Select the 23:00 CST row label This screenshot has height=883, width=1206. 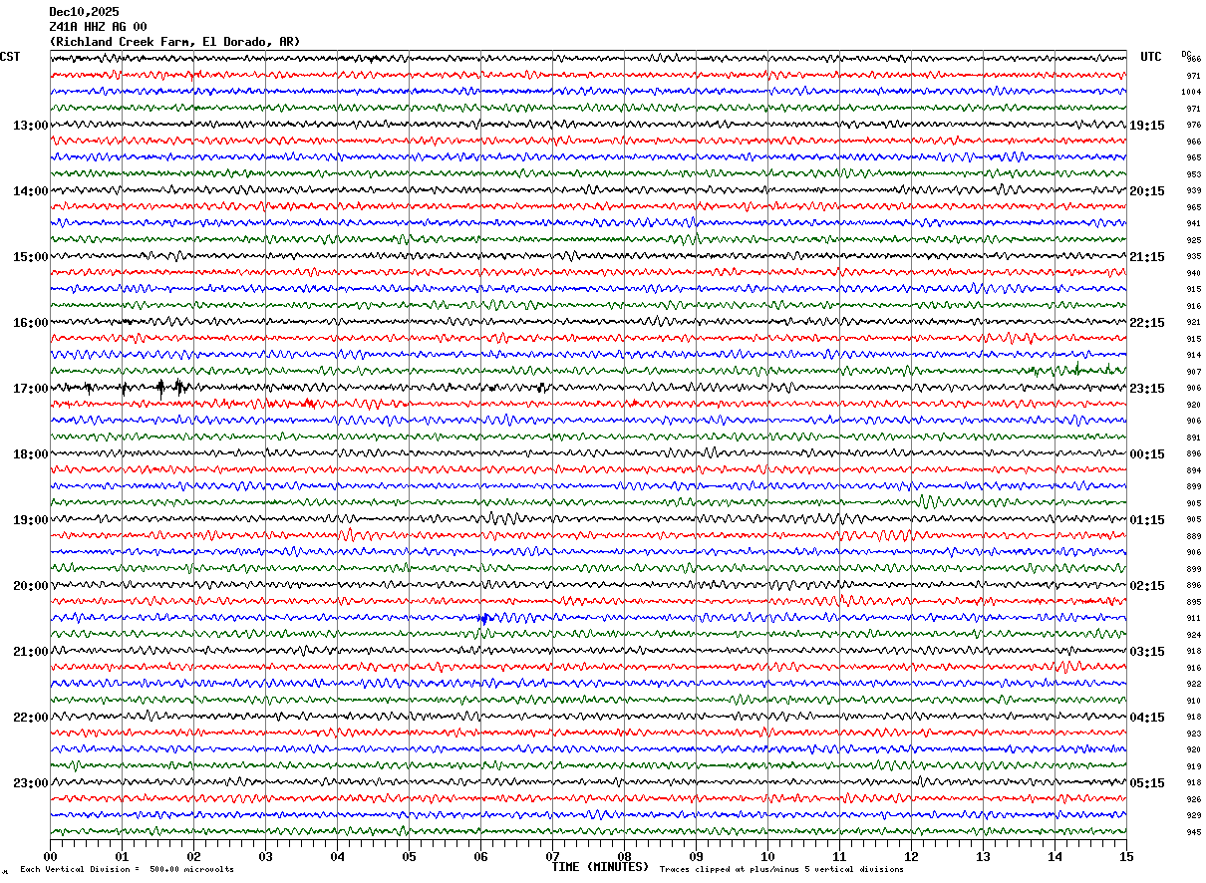30,783
